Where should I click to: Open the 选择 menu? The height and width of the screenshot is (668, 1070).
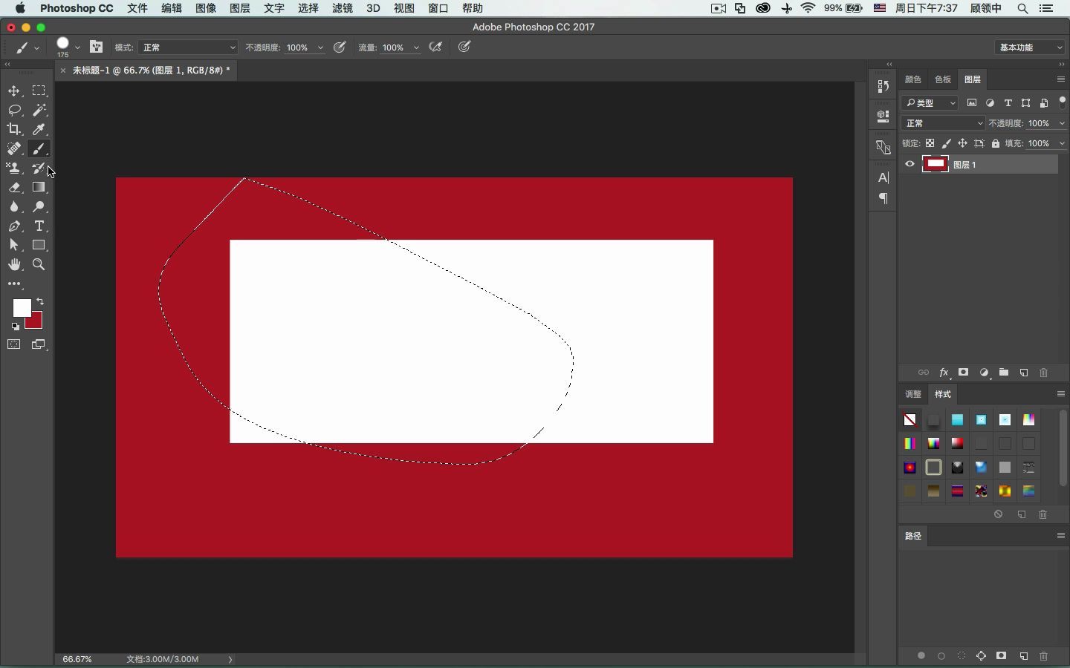(x=308, y=8)
